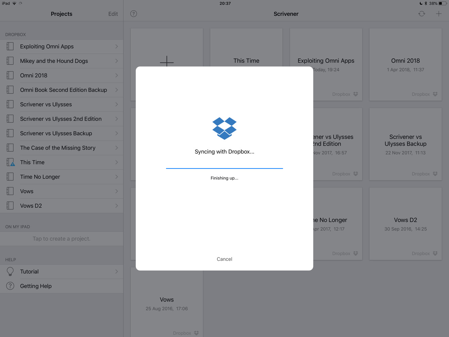Tap 'Tap to create a project' row
Image resolution: width=449 pixels, height=337 pixels.
pos(62,239)
